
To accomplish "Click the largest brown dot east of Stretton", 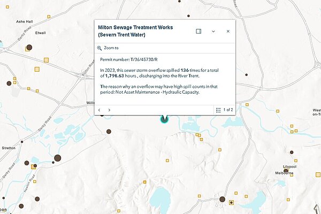I will (58, 158).
